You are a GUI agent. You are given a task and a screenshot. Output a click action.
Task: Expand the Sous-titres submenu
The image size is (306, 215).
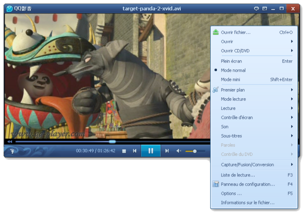tap(254, 136)
